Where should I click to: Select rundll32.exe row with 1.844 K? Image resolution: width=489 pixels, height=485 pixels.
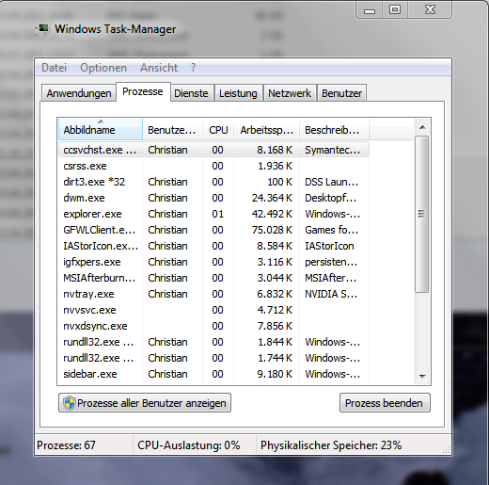click(213, 342)
